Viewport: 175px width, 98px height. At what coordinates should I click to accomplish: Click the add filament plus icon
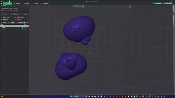pyautogui.click(x=20, y=14)
